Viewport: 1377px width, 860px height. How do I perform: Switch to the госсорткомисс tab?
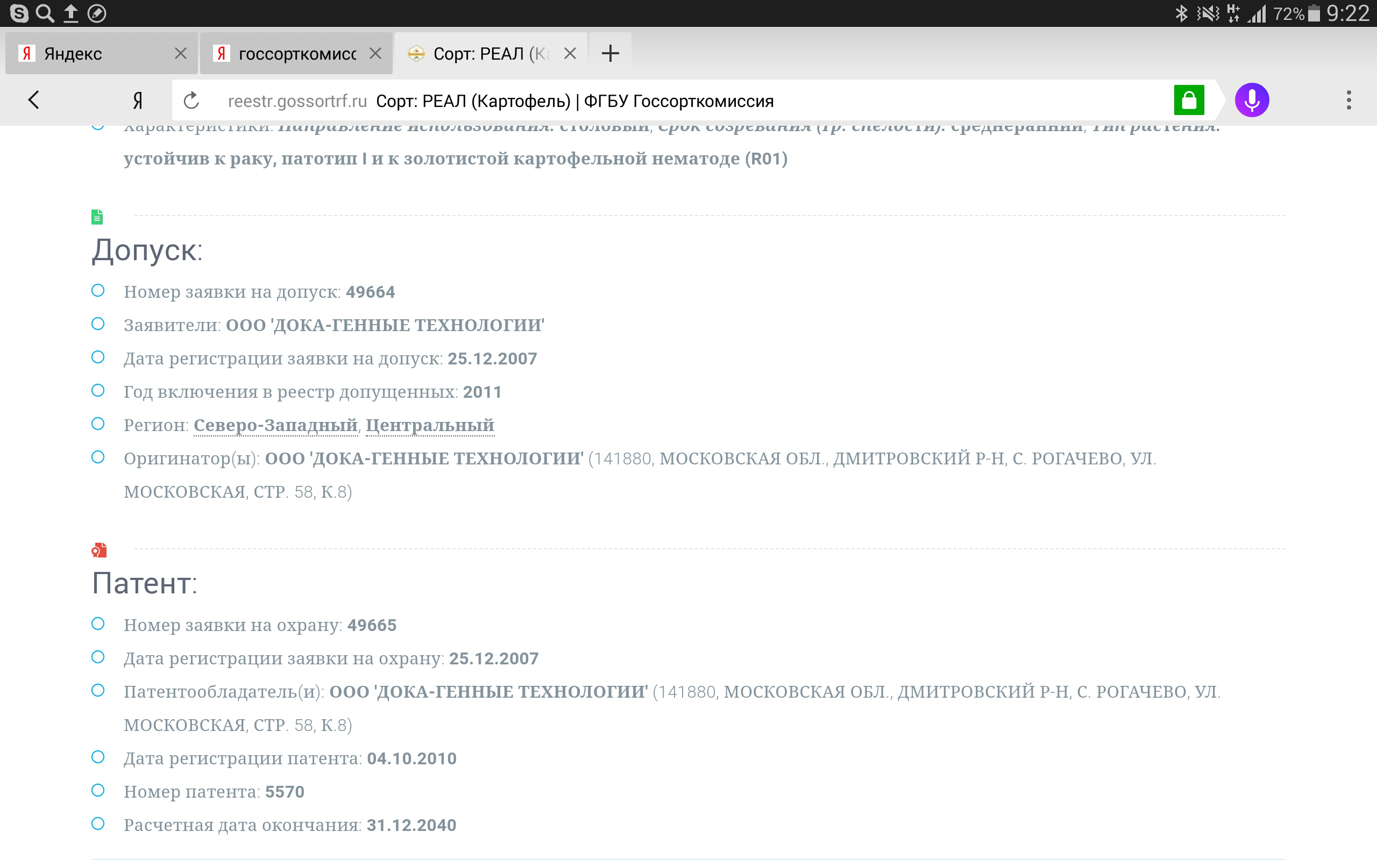296,53
